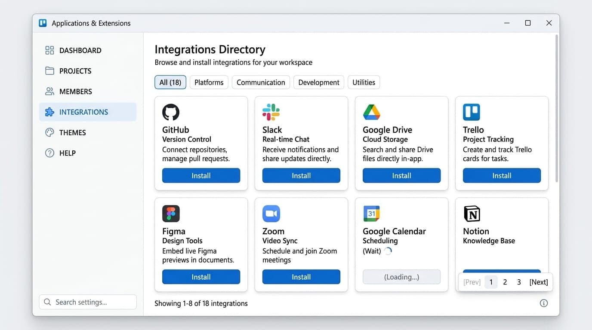This screenshot has height=330, width=592.
Task: Click the "Scheduling" subtitle on Google Calendar
Action: [x=380, y=241]
